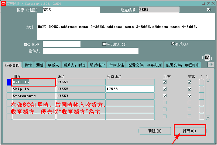Toggle 有效 checkbox in Bill To row
The width and height of the screenshot is (217, 145).
190,82
